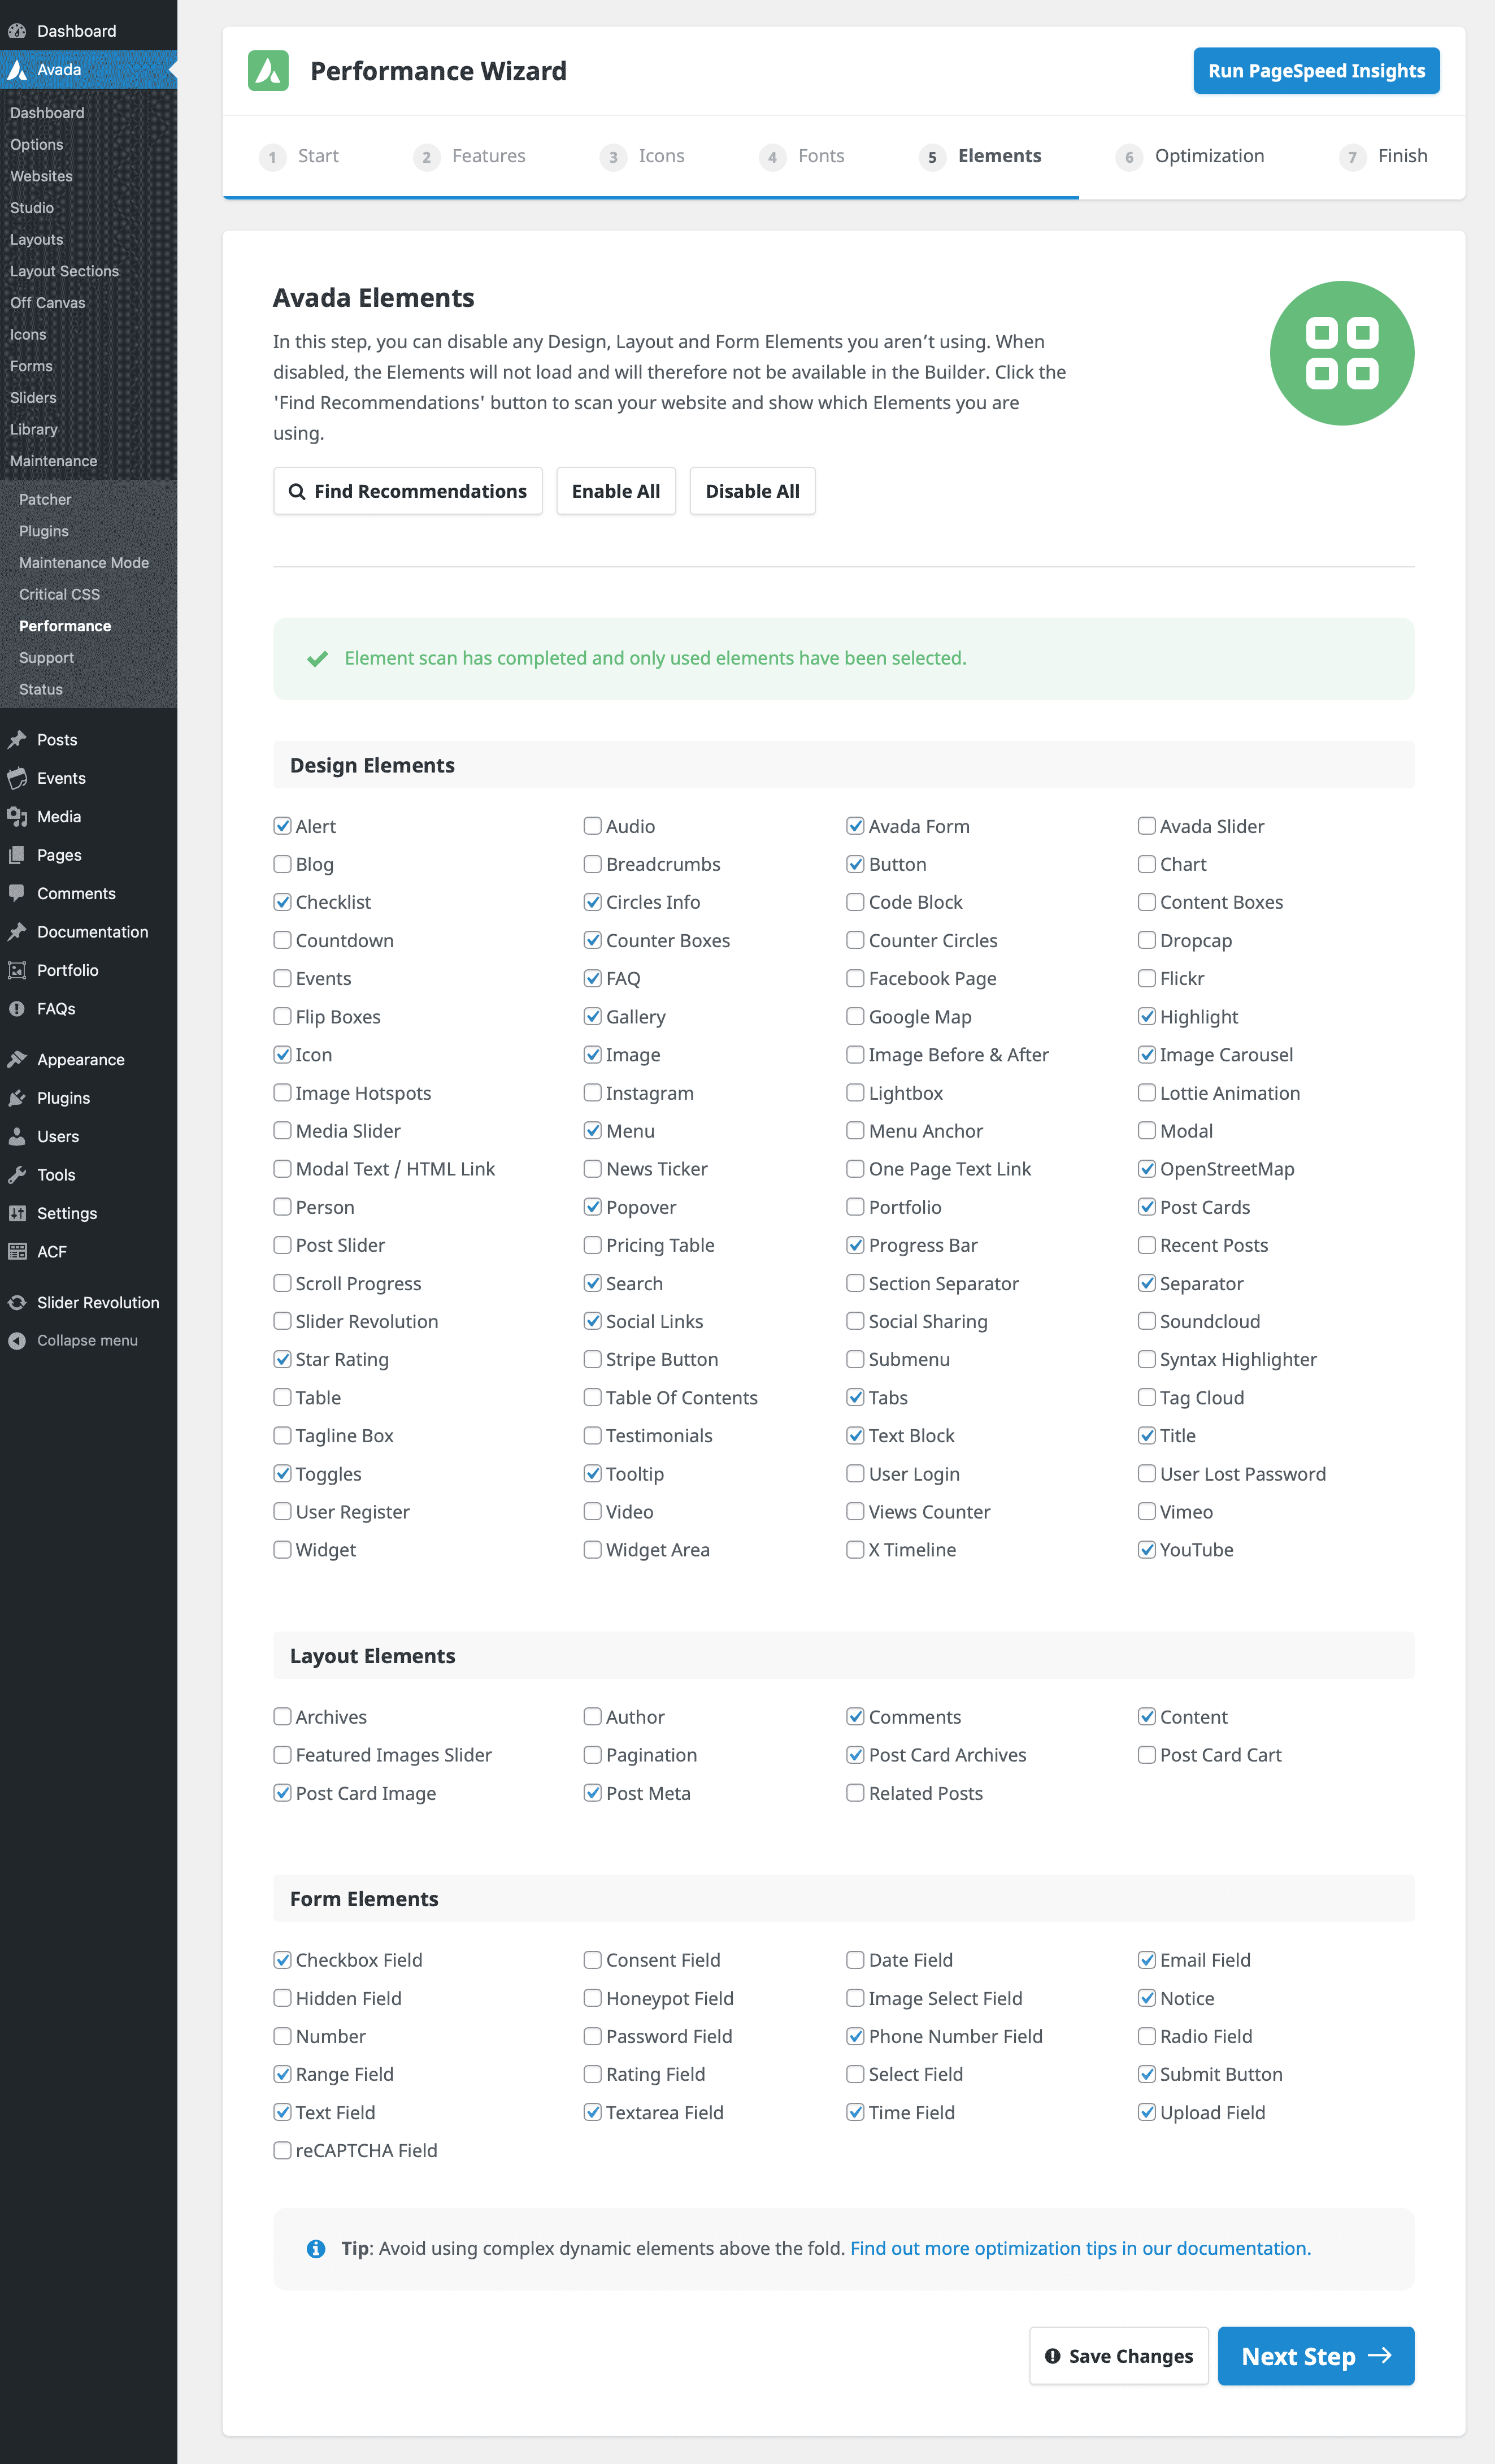
Task: Click the Pages icon in sidebar
Action: pos(17,855)
